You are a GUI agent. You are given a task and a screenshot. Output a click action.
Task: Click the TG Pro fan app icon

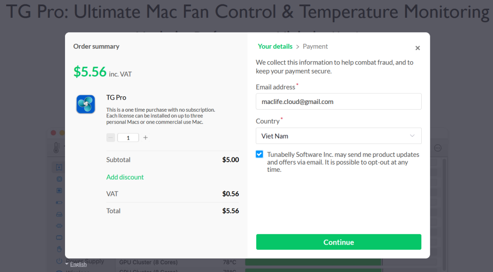[x=86, y=104]
